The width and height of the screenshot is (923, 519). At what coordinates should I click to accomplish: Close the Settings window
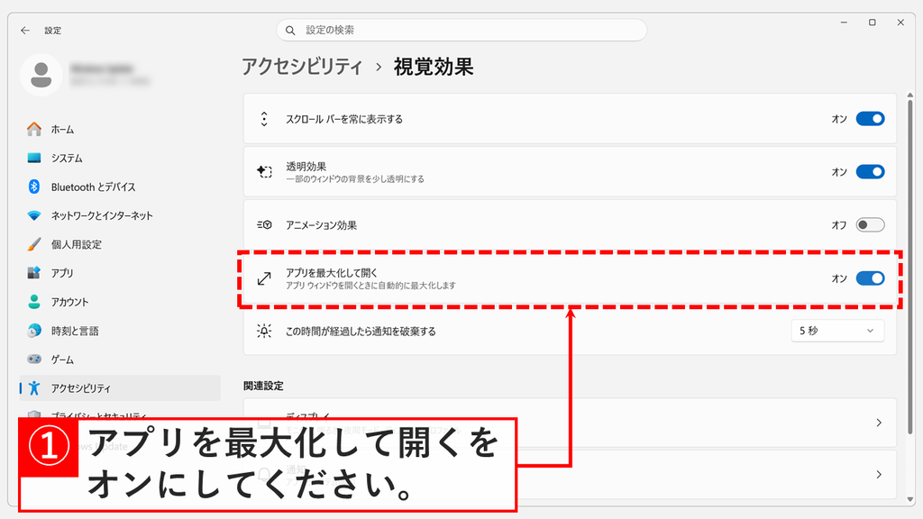tap(900, 23)
